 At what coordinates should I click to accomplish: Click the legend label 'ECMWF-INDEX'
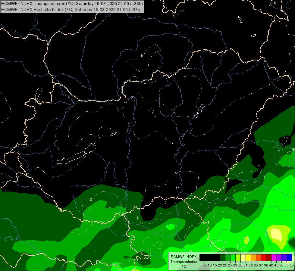pyautogui.click(x=184, y=257)
